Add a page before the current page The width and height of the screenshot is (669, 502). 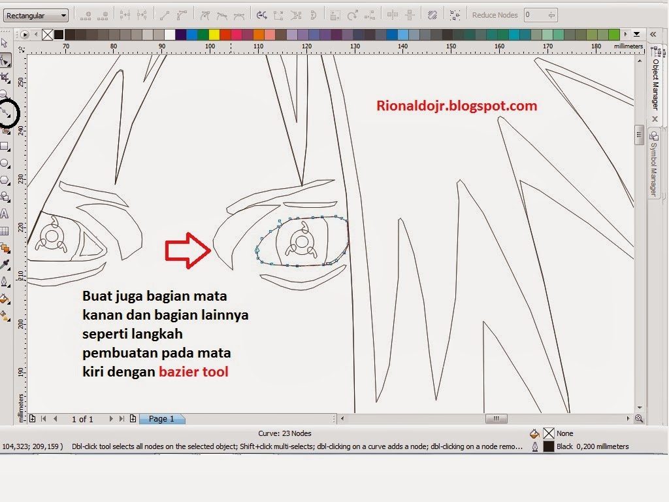coord(32,419)
